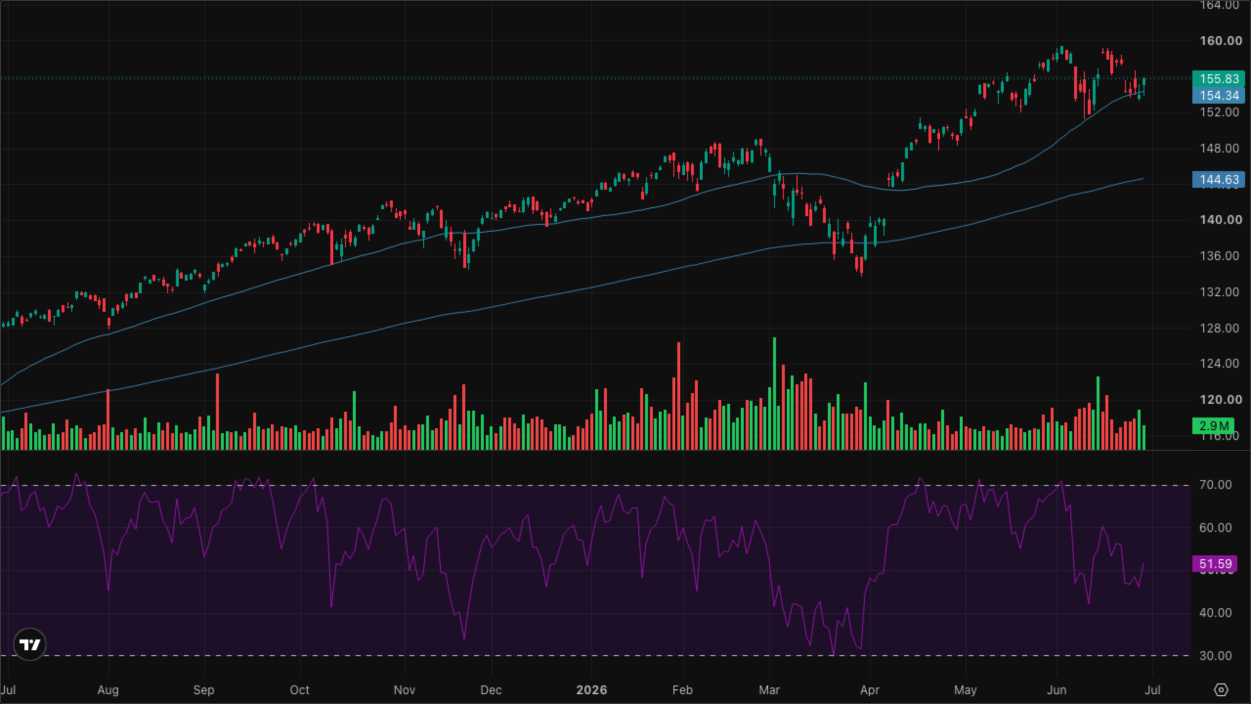Click the tallest green volume bar in March
Screen dimensions: 1251x704
pyautogui.click(x=775, y=393)
